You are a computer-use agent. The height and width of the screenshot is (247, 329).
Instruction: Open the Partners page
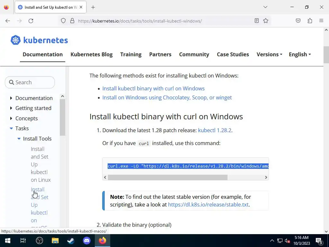point(160,54)
